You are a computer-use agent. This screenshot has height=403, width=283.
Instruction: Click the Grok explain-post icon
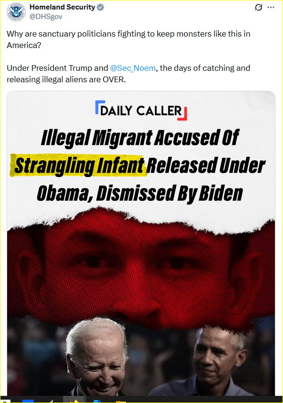pos(258,8)
